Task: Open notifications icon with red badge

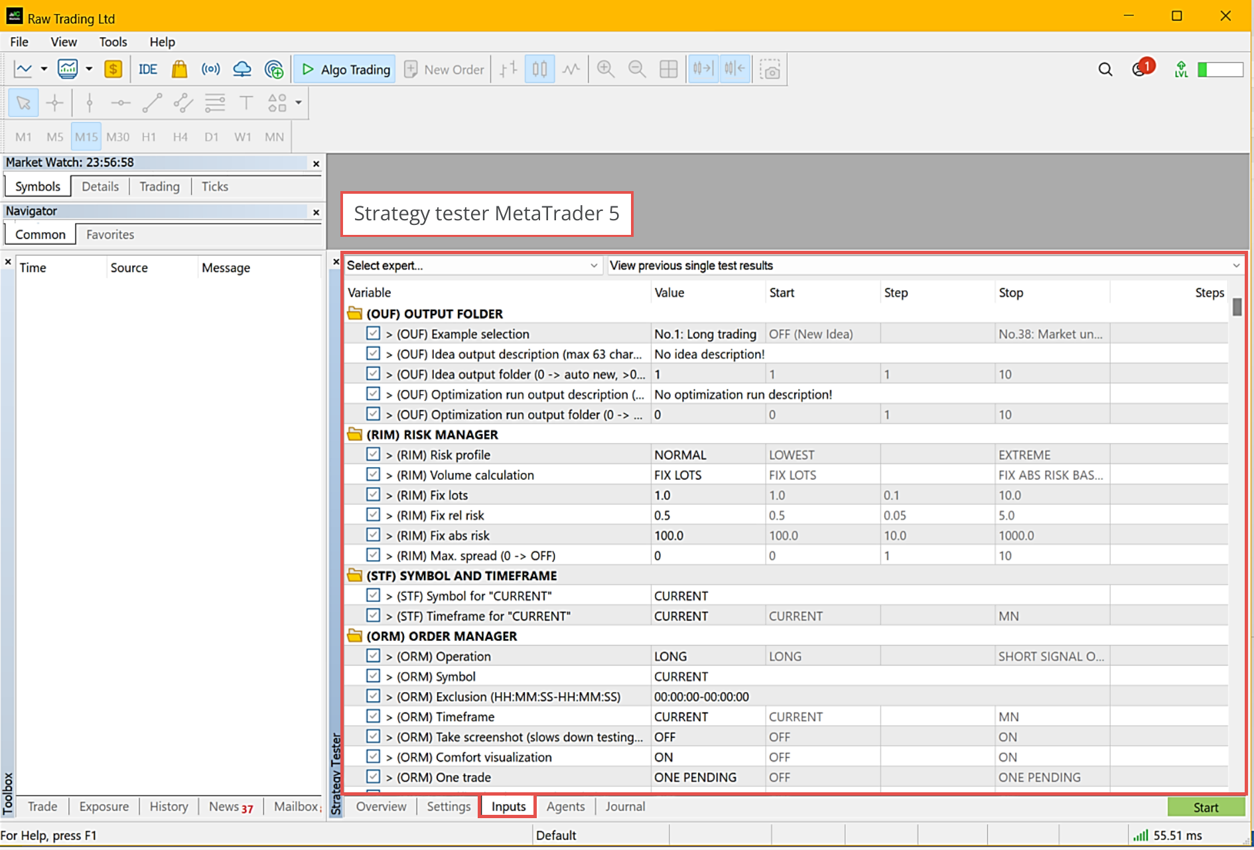Action: [1143, 68]
